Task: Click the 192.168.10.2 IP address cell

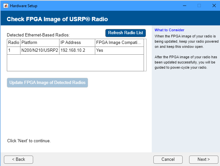Action: click(x=77, y=51)
